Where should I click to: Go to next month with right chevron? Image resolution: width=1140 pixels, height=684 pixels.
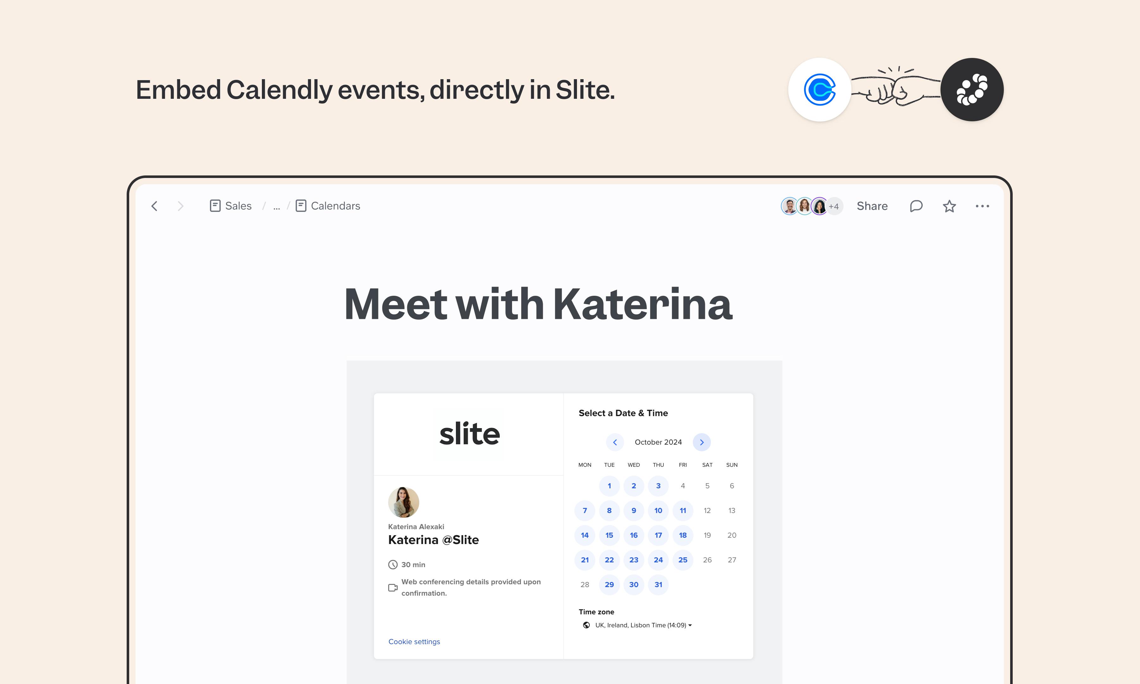click(x=701, y=442)
